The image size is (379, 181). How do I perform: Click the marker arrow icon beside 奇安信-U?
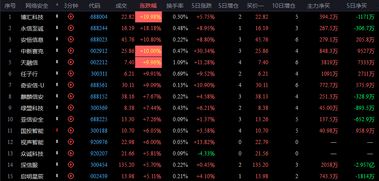(57, 85)
